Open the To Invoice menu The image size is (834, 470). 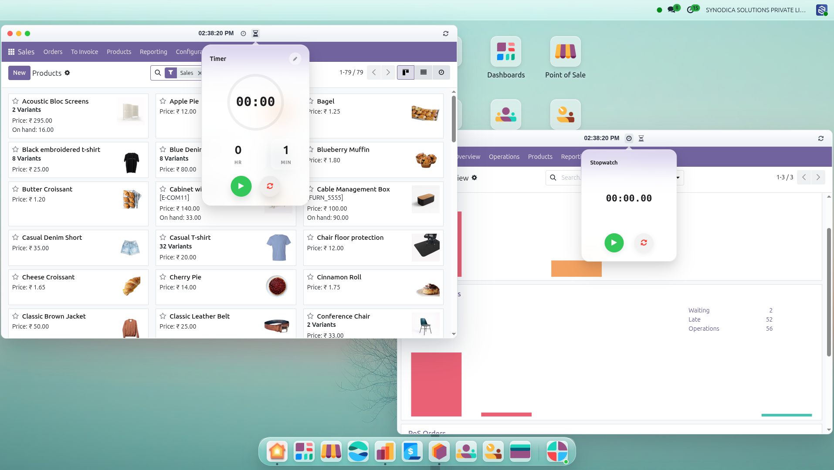[85, 52]
